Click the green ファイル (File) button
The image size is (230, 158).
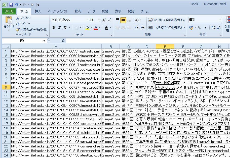(9, 11)
